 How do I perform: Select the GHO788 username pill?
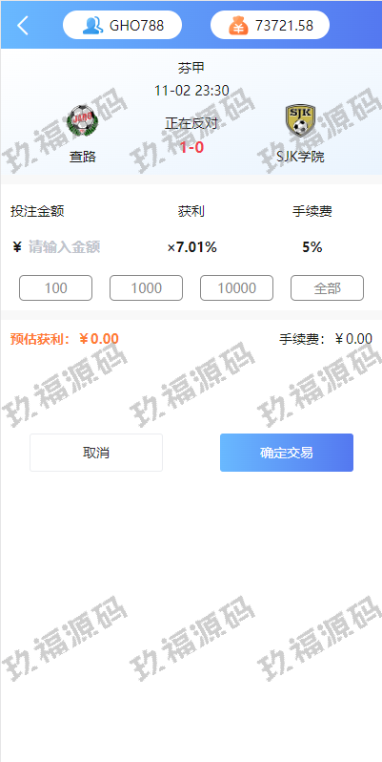click(x=122, y=25)
